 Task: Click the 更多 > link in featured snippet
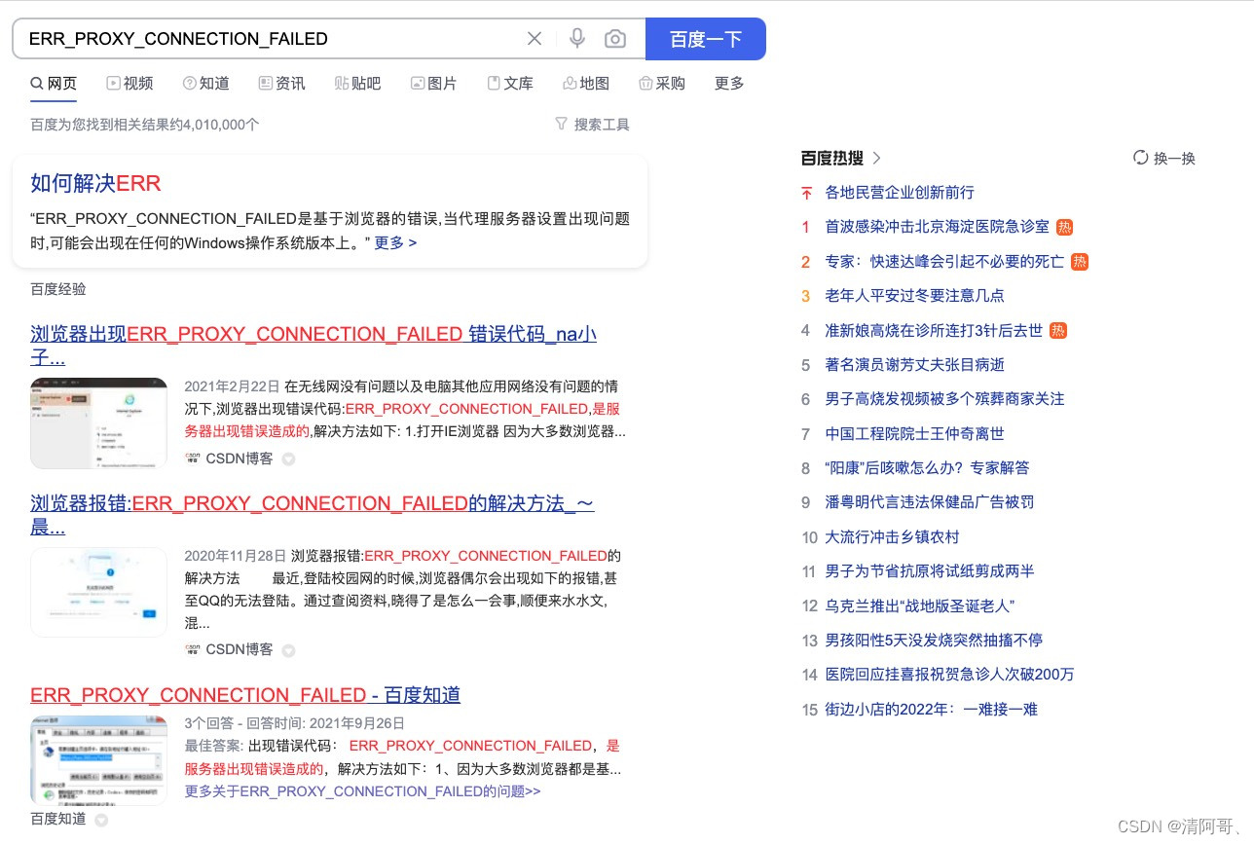point(395,242)
